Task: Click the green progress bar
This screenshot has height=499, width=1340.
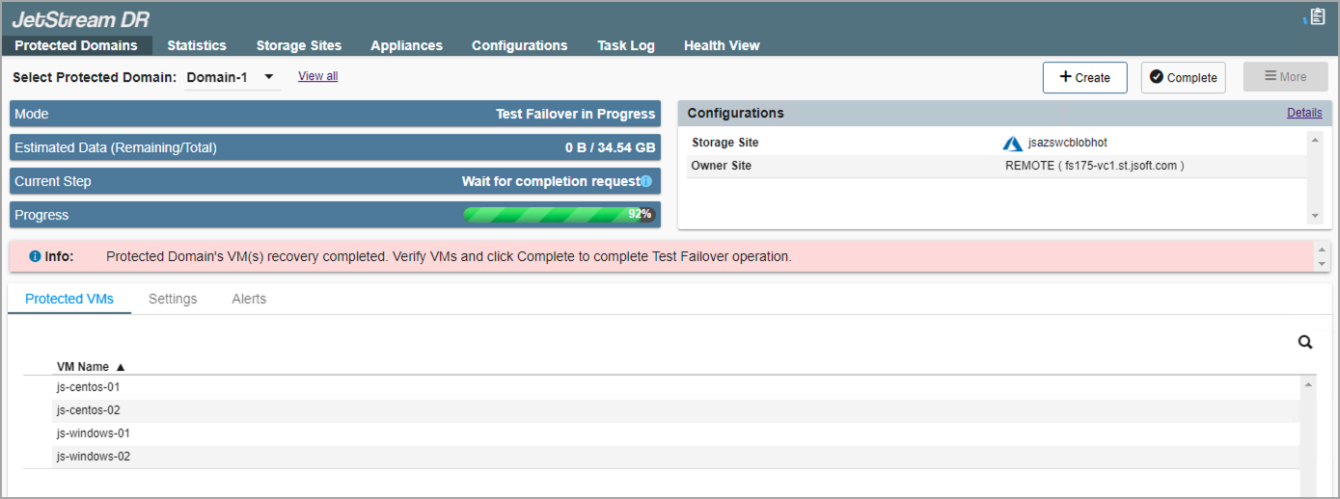Action: (x=559, y=215)
